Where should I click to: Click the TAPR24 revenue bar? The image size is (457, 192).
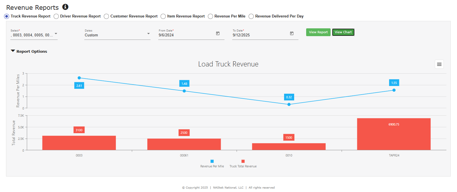tap(394, 134)
